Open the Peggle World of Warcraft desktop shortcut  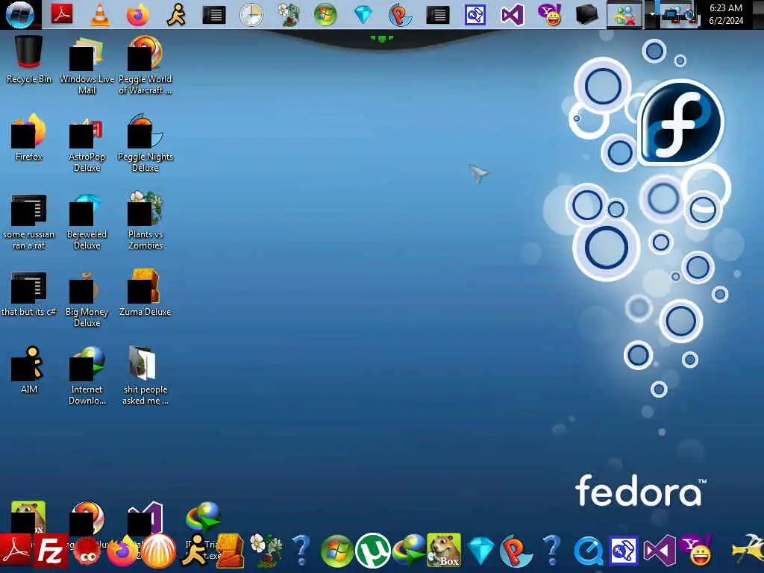145,65
